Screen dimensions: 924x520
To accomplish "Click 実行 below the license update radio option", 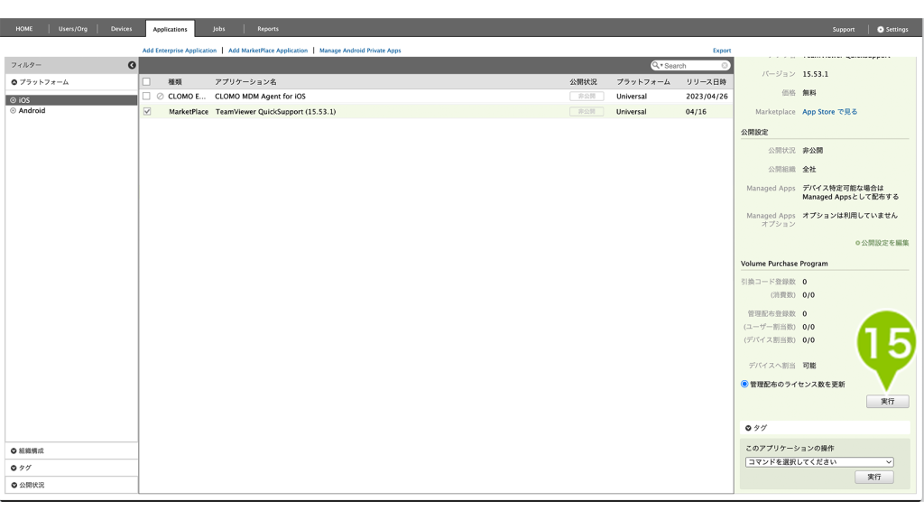I will tap(888, 402).
